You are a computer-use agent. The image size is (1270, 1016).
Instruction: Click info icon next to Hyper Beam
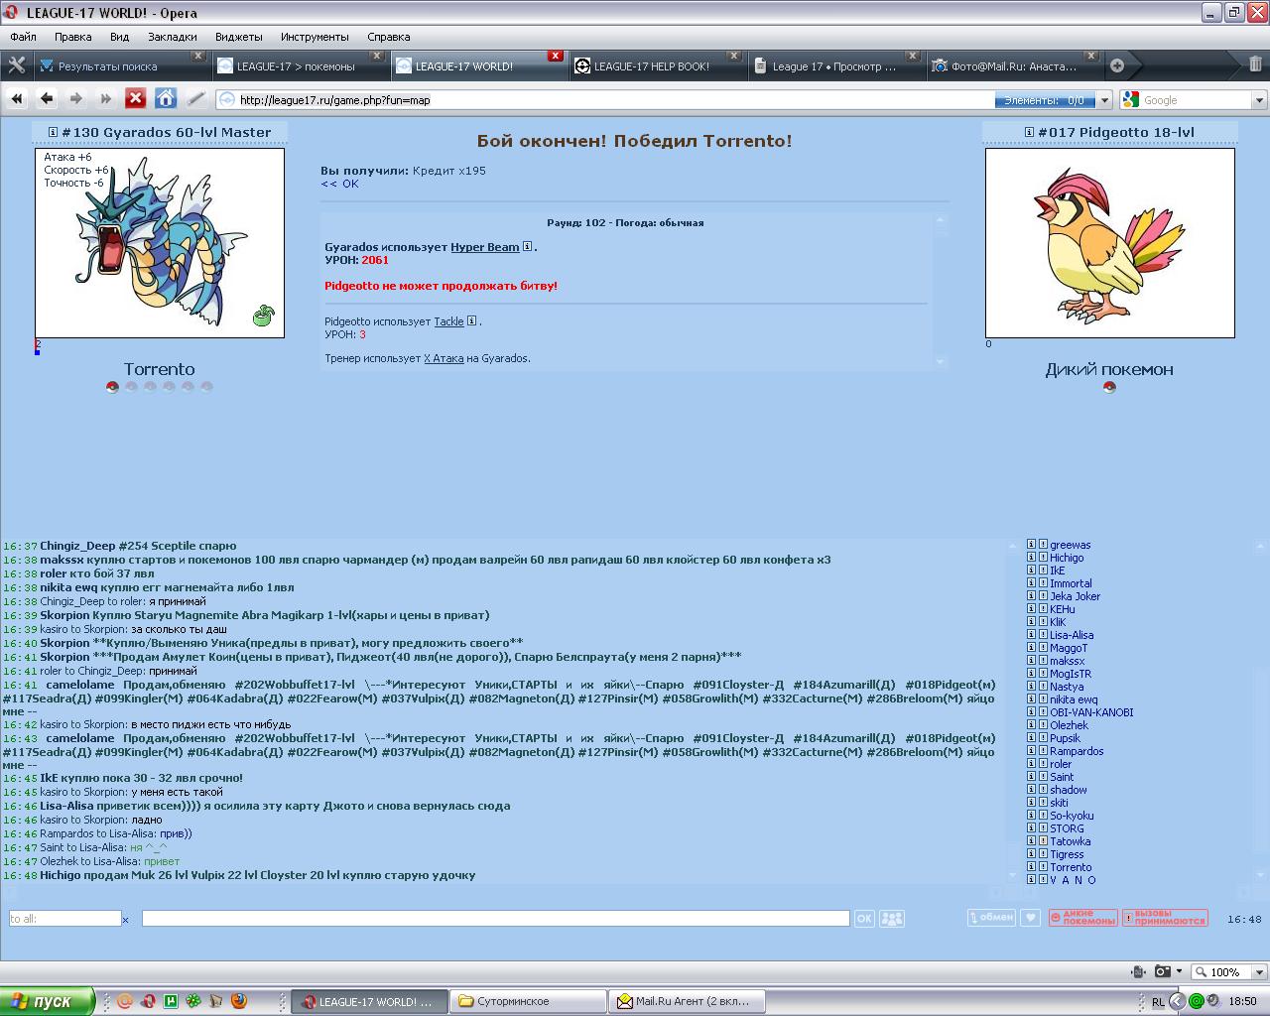[x=528, y=247]
